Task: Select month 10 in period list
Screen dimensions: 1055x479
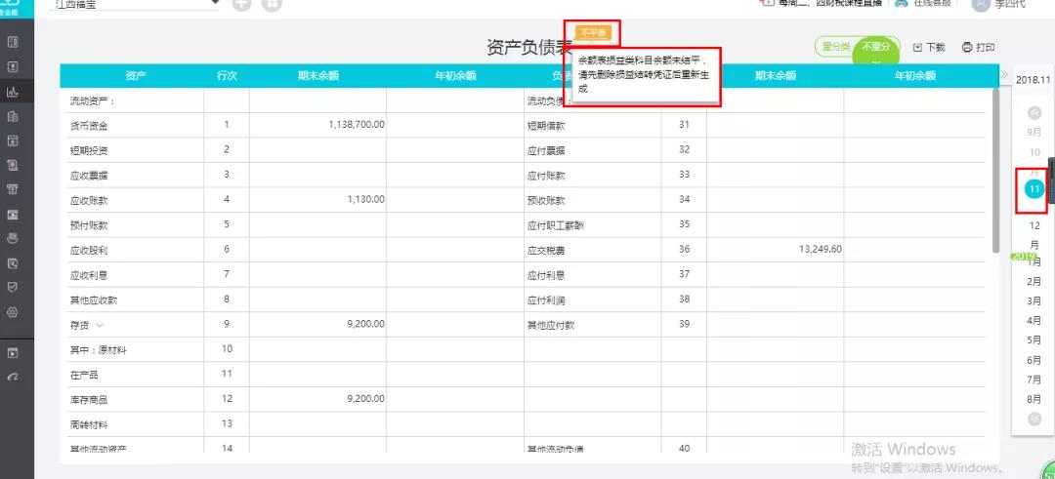Action: pos(1034,152)
